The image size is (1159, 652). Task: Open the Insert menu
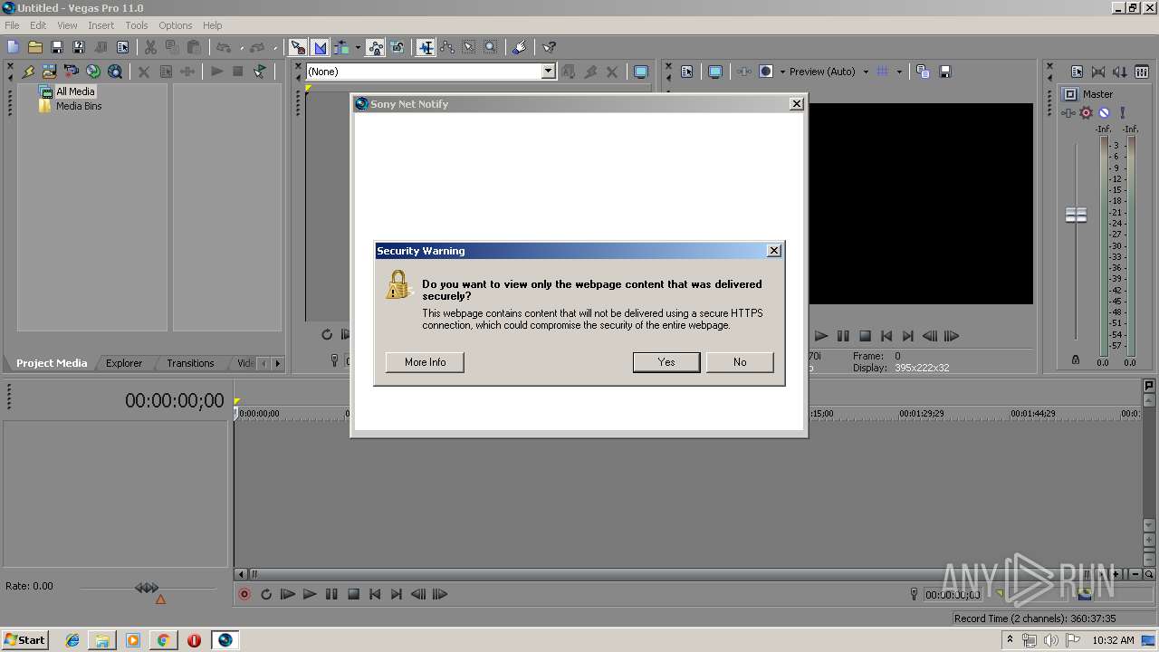click(101, 25)
